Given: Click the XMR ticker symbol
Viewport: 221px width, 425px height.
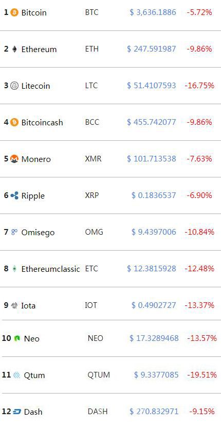Looking at the screenshot, I should [93, 158].
